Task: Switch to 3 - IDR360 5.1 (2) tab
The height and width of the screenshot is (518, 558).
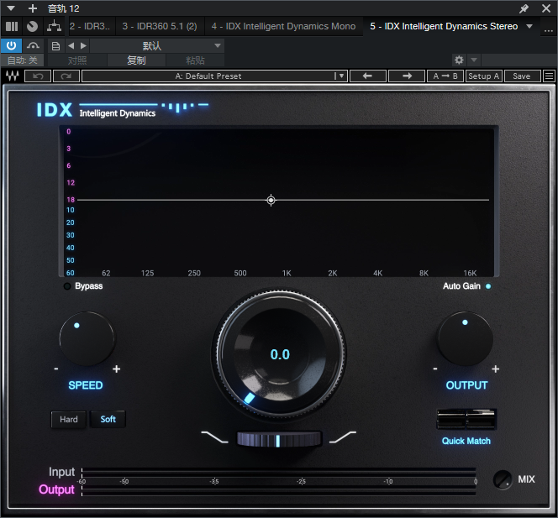Action: [x=160, y=26]
